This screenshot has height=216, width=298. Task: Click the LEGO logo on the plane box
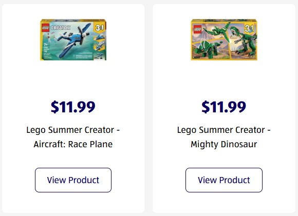tap(46, 28)
